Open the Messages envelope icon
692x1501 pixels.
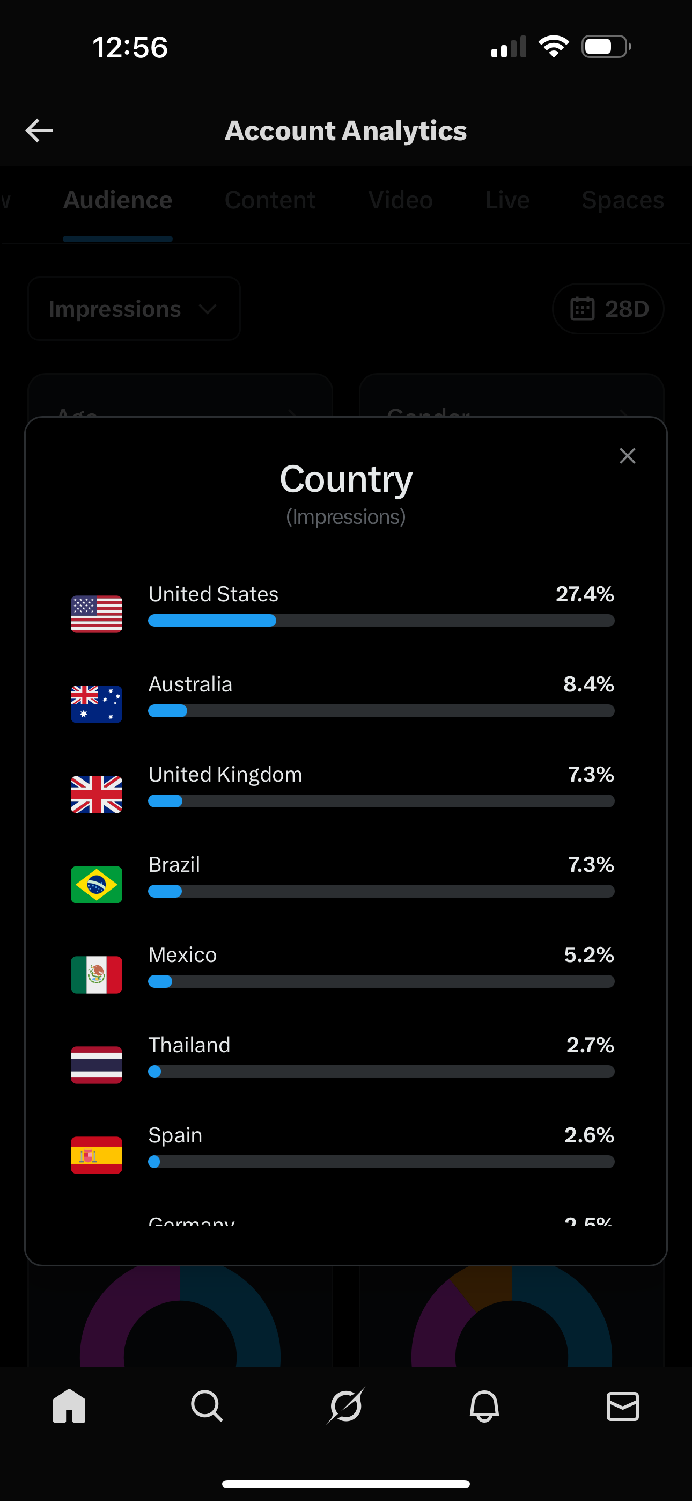pos(622,1406)
